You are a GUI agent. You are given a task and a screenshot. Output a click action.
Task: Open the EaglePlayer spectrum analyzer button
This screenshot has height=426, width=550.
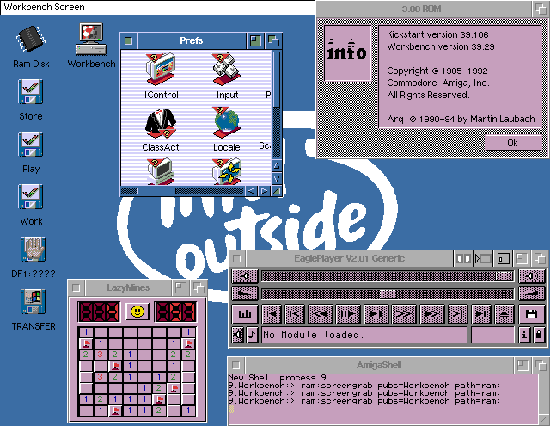coord(245,313)
